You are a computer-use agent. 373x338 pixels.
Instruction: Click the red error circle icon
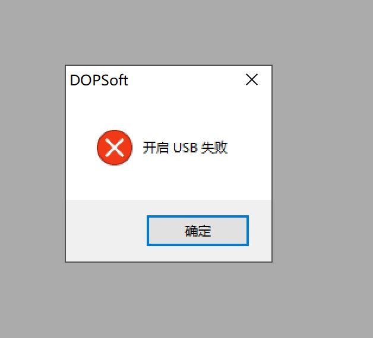[115, 148]
